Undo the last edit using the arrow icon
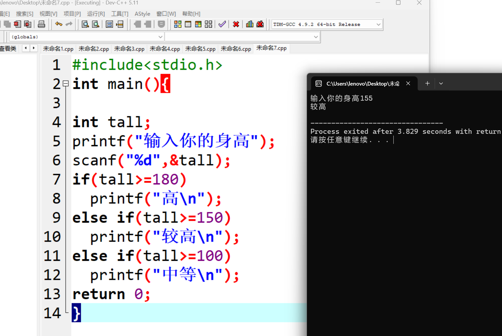The height and width of the screenshot is (336, 502). pyautogui.click(x=59, y=24)
